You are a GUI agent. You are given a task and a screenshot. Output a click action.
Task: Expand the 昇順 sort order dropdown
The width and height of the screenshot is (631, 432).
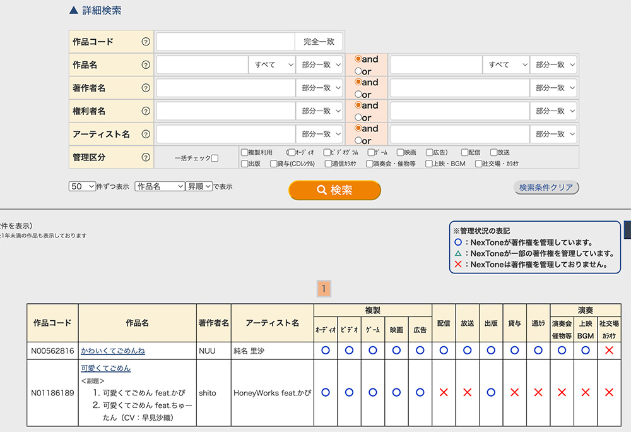(198, 187)
